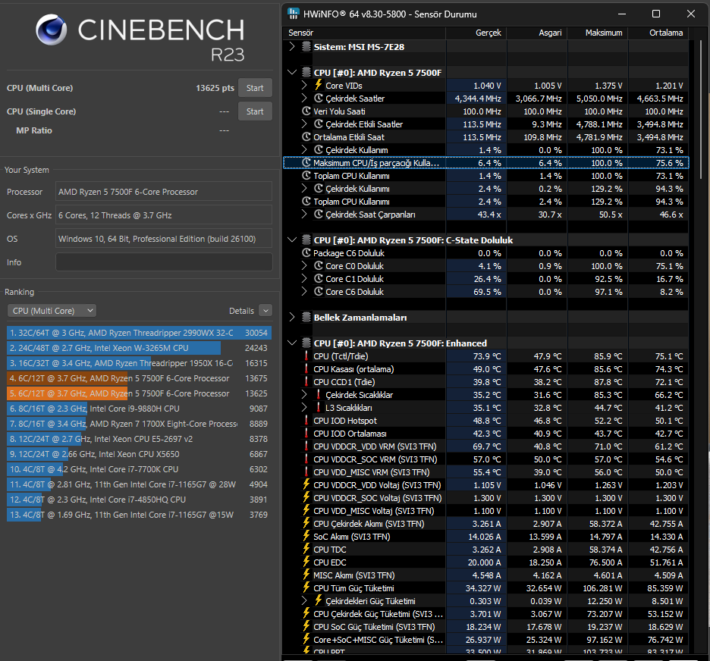Viewport: 710px width, 661px height.
Task: Click the lightning icon of Core VIDs
Action: coord(319,85)
